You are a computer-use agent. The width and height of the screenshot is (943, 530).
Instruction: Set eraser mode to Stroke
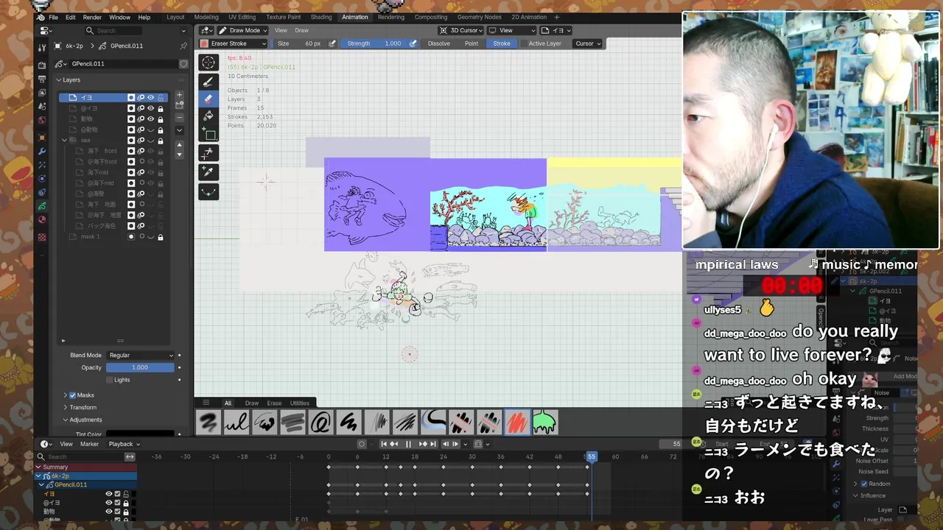502,43
